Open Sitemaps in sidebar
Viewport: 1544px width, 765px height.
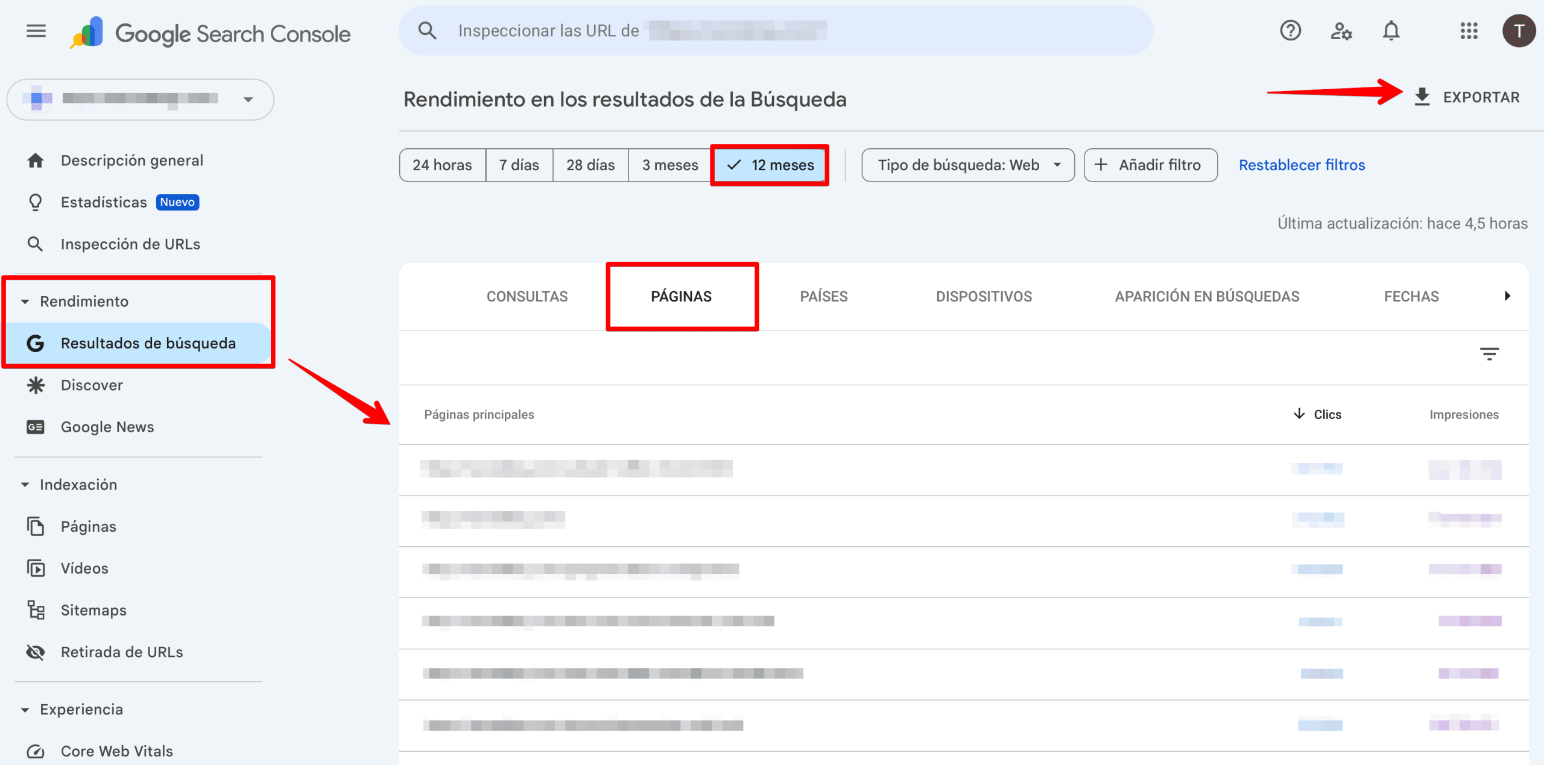tap(93, 610)
